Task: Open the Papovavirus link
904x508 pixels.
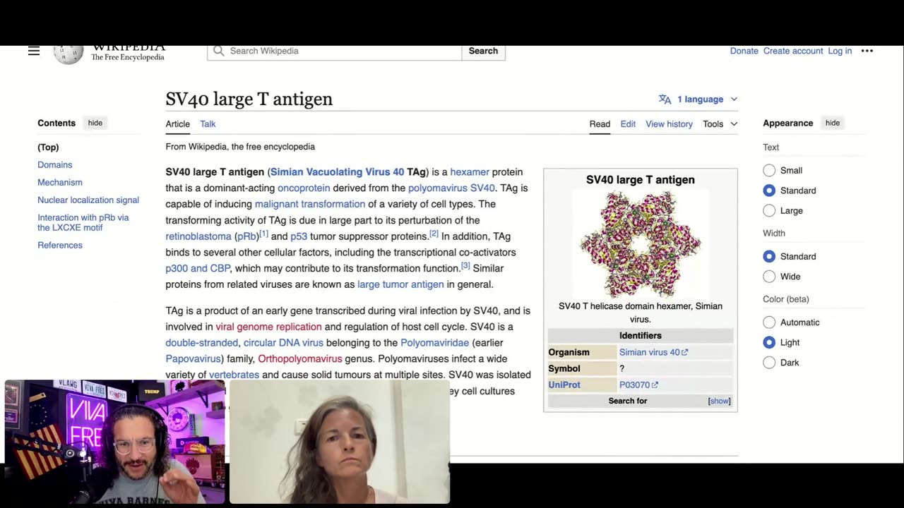Action: (193, 358)
